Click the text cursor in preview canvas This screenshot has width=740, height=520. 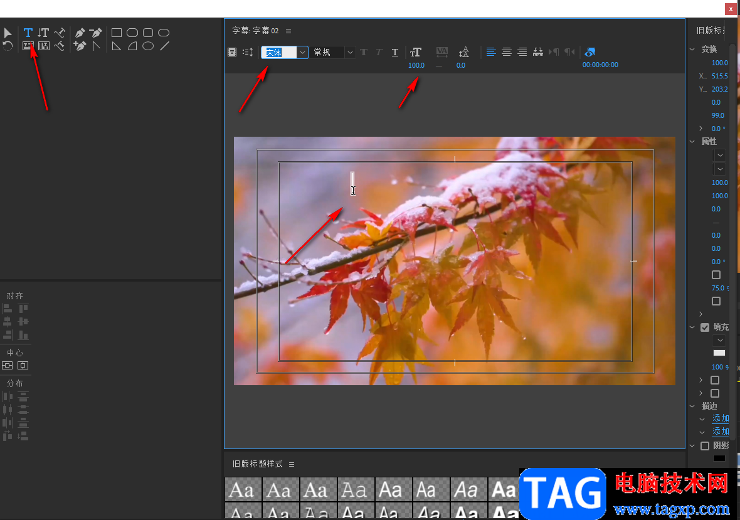[x=352, y=184]
